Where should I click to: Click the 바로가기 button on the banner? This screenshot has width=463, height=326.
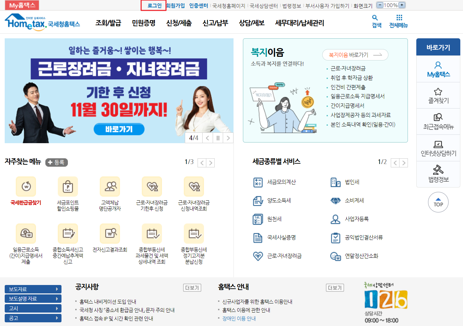(x=119, y=129)
